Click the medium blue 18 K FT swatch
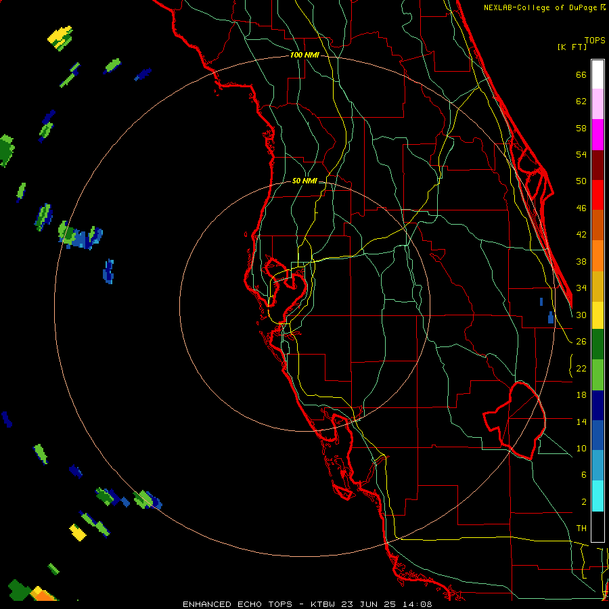The width and height of the screenshot is (609, 609). coord(597,435)
